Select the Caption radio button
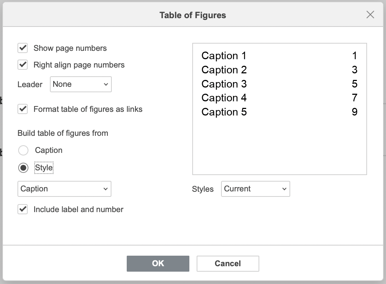Viewport: 386px width, 284px height. tap(23, 150)
